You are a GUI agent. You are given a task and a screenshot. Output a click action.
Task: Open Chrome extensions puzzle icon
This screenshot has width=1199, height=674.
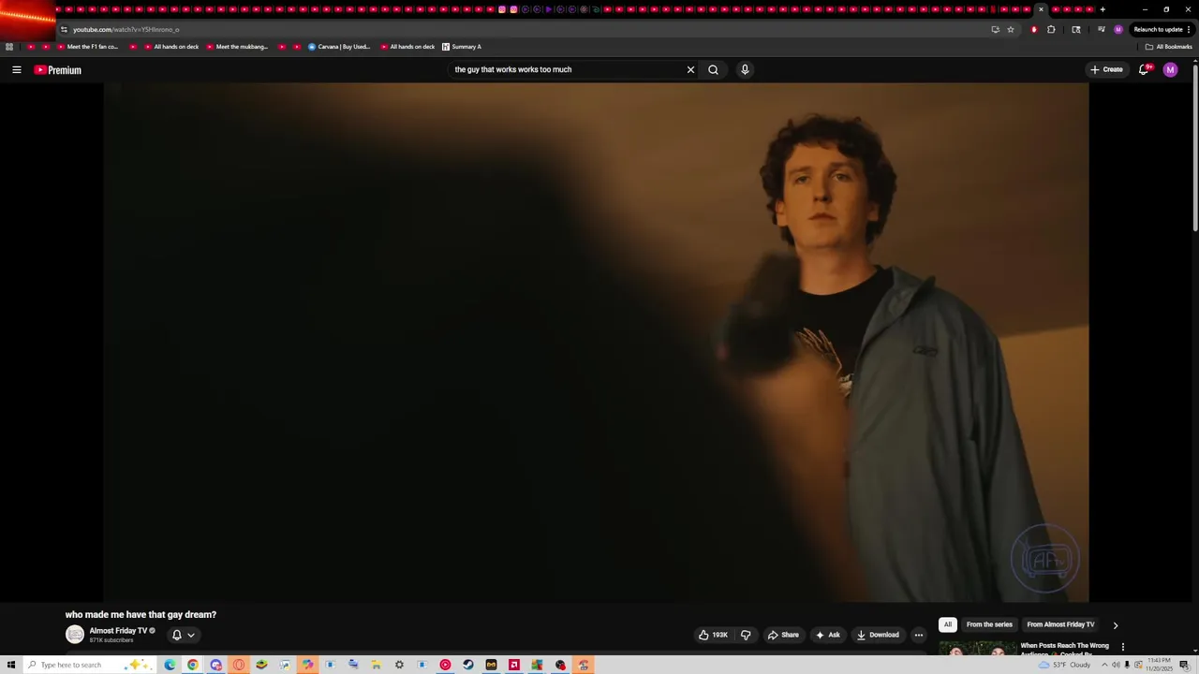(x=1051, y=29)
